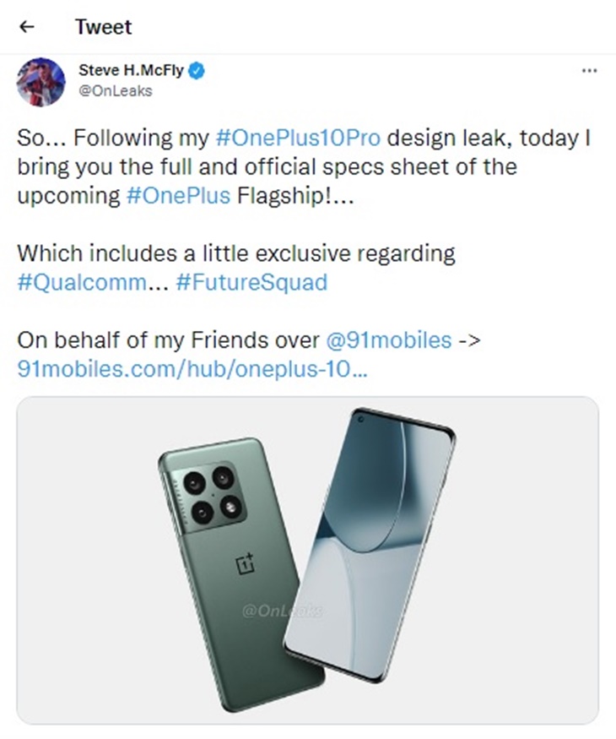The image size is (616, 739).
Task: Open the @OnLeaks handle
Action: point(116,90)
